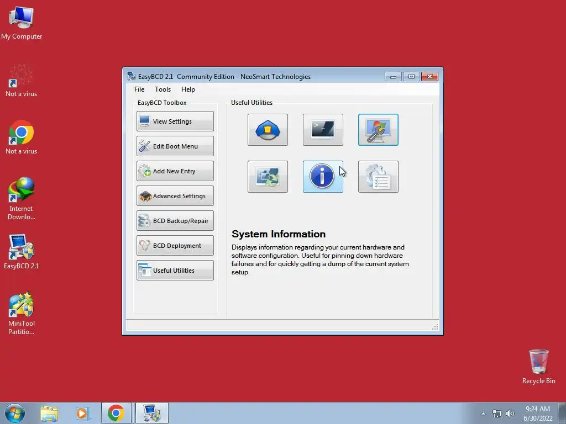Viewport: 566px width, 424px height.
Task: Click the gears and checklist utility icon
Action: tap(378, 177)
